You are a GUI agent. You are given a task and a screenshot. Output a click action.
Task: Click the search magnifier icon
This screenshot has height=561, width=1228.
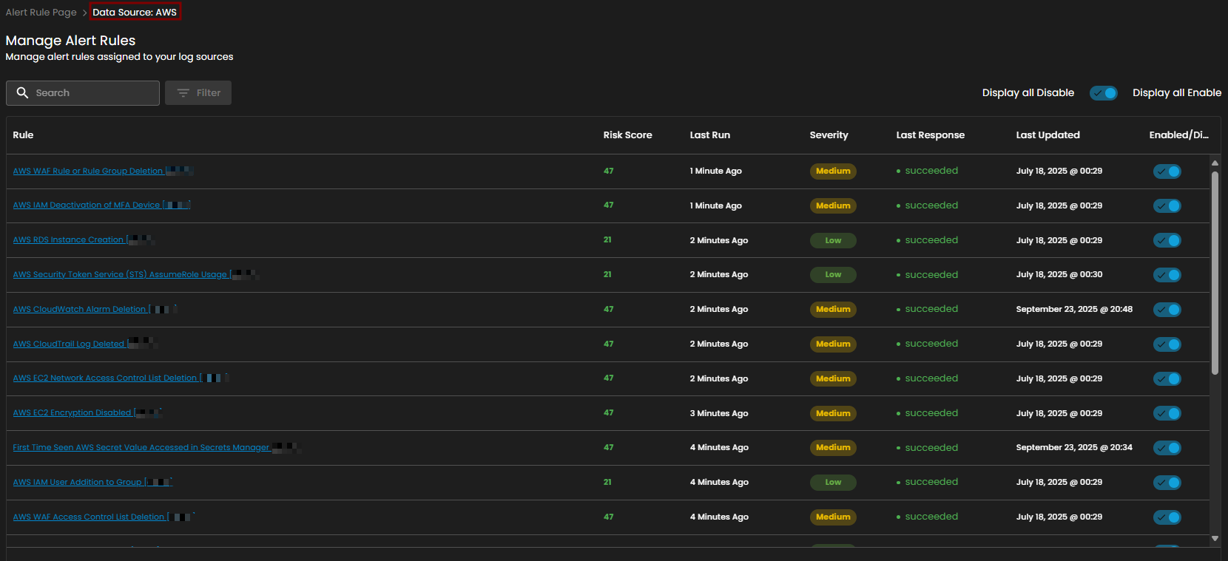pyautogui.click(x=22, y=93)
